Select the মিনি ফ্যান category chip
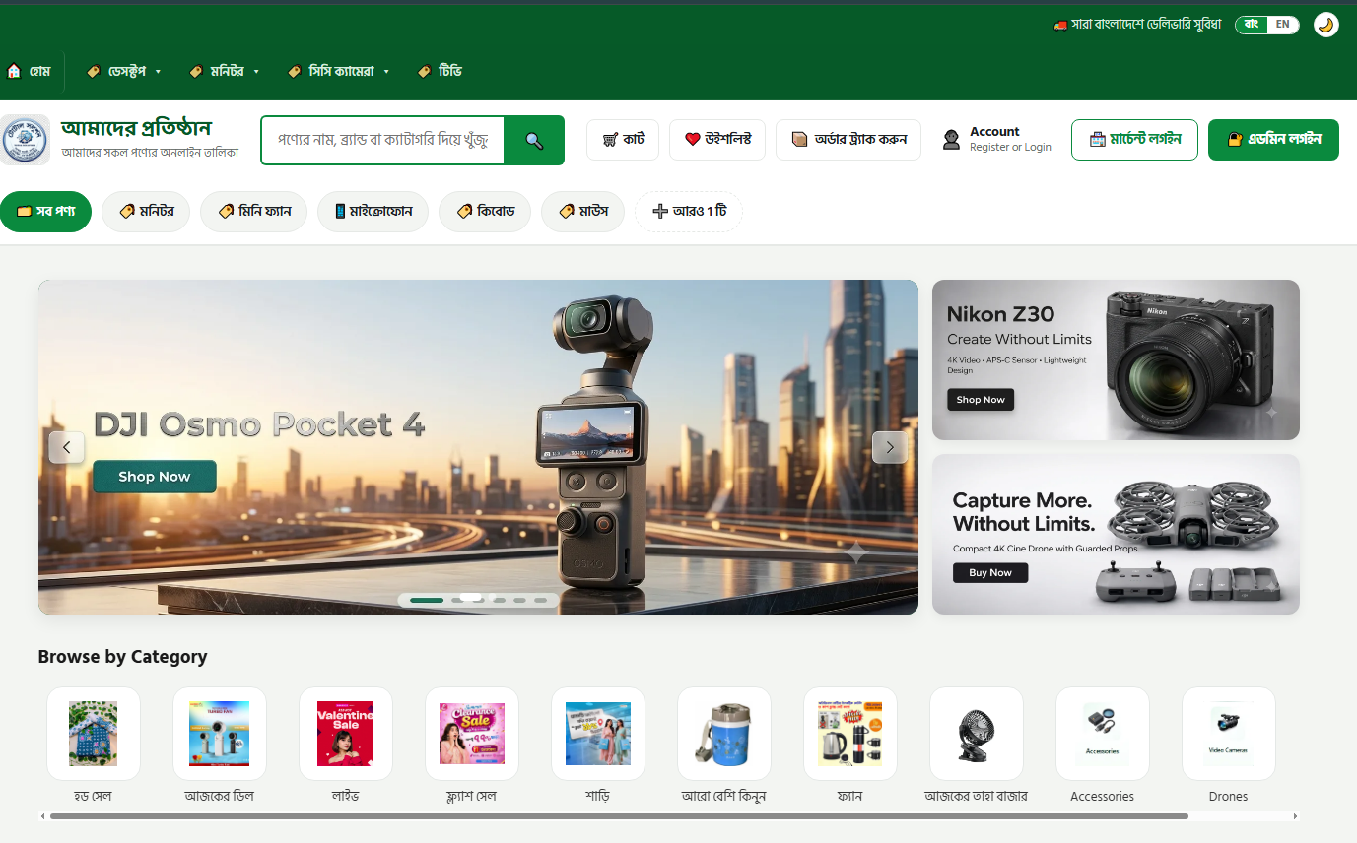The image size is (1357, 843). click(253, 212)
